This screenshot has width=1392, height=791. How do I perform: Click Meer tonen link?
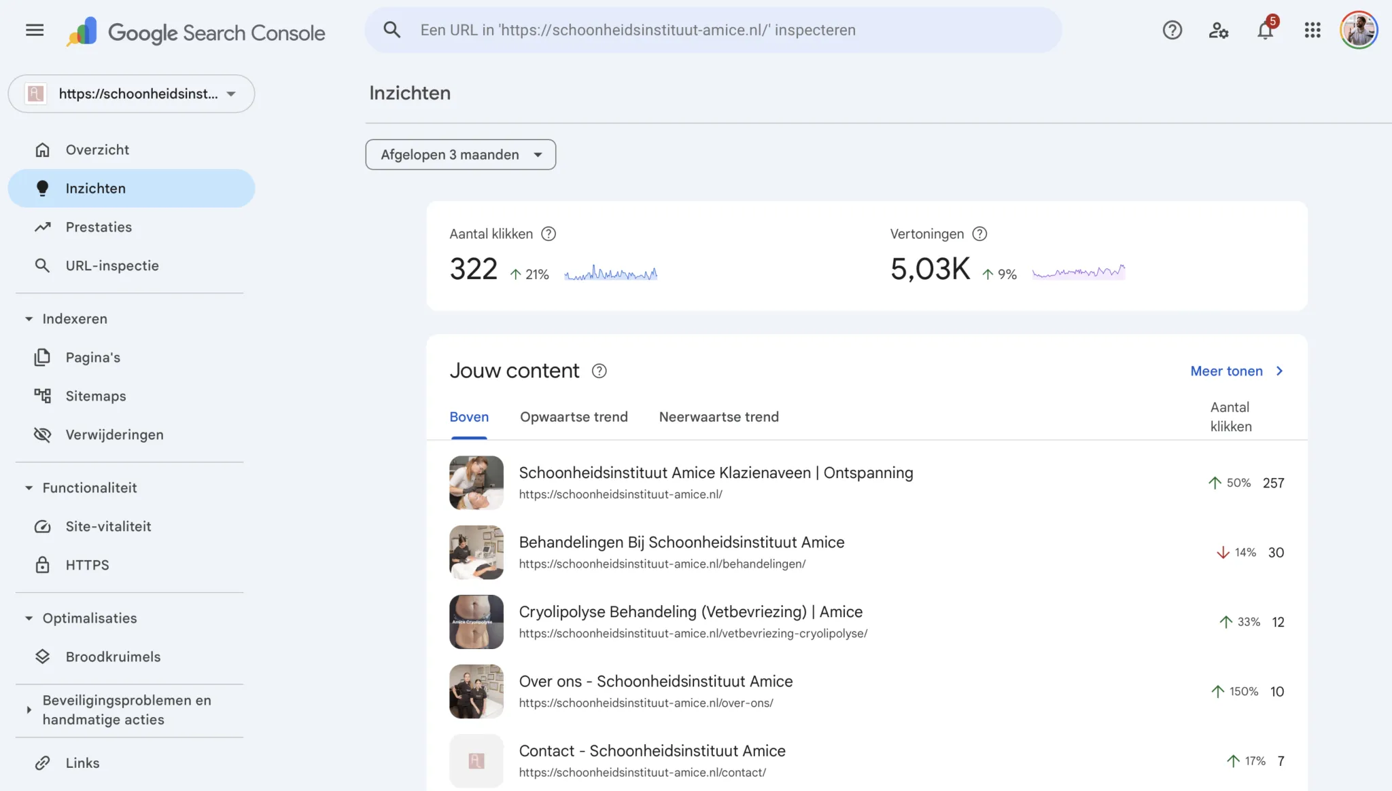[x=1236, y=371]
